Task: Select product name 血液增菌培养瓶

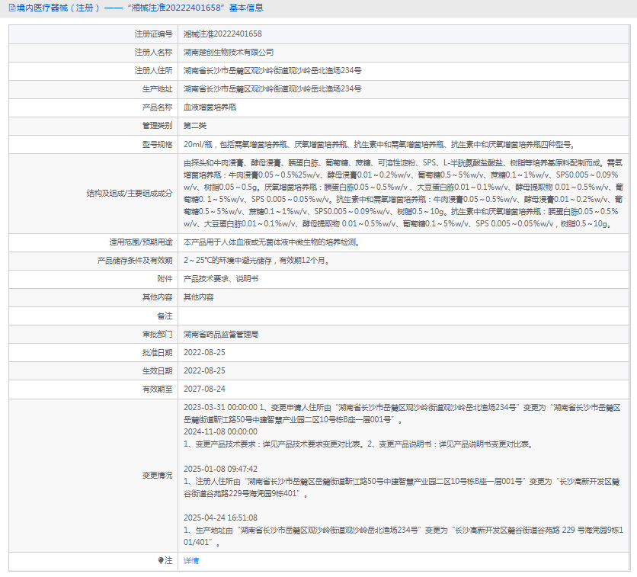Action: (210, 107)
